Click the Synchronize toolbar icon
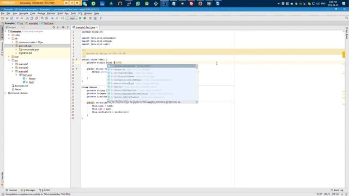This screenshot has height=196, width=349. click(11, 18)
